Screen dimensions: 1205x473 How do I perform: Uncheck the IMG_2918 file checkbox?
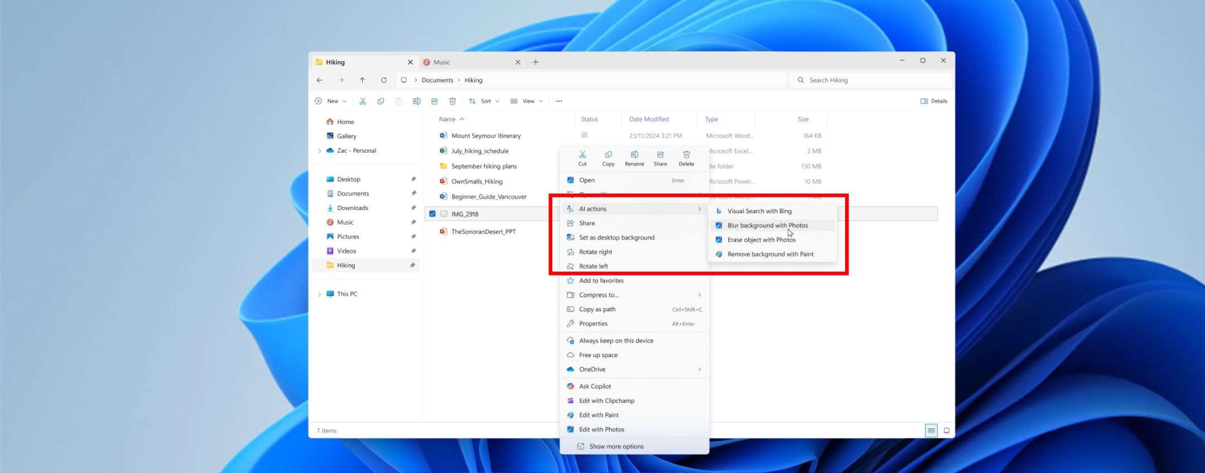click(x=432, y=214)
